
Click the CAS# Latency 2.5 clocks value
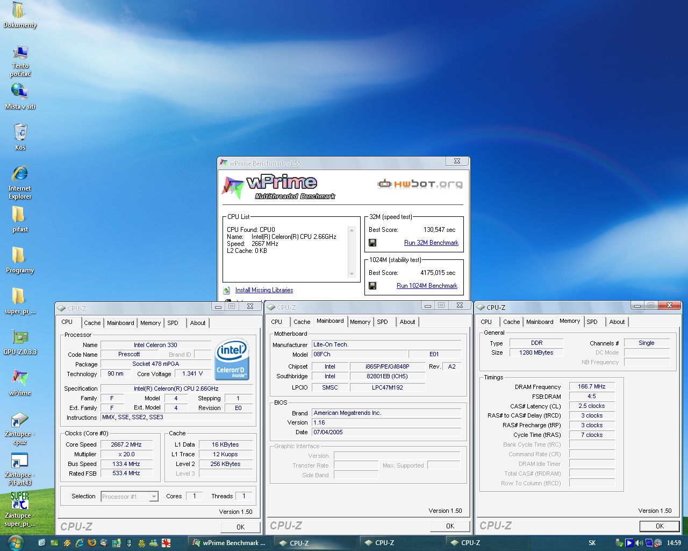pos(592,406)
